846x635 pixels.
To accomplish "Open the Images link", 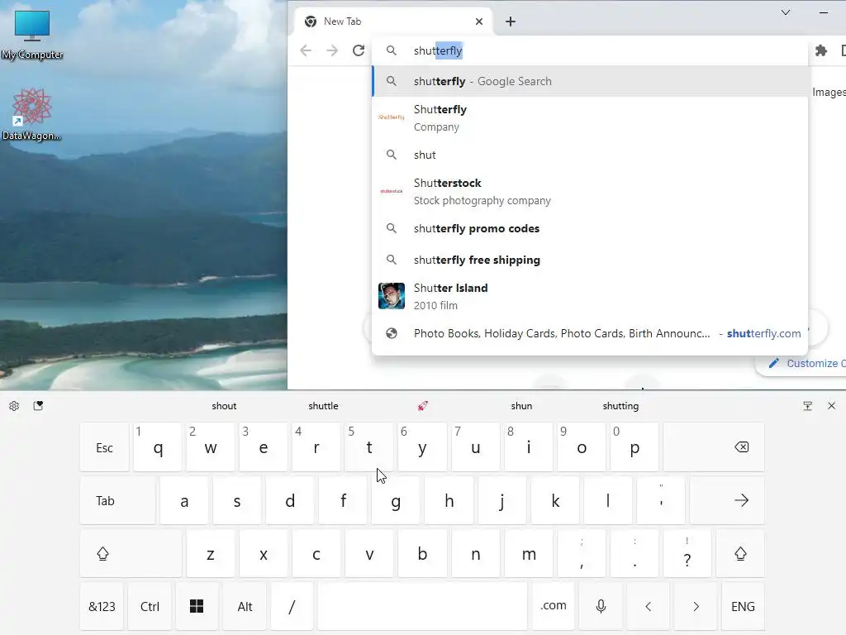I will pos(829,93).
